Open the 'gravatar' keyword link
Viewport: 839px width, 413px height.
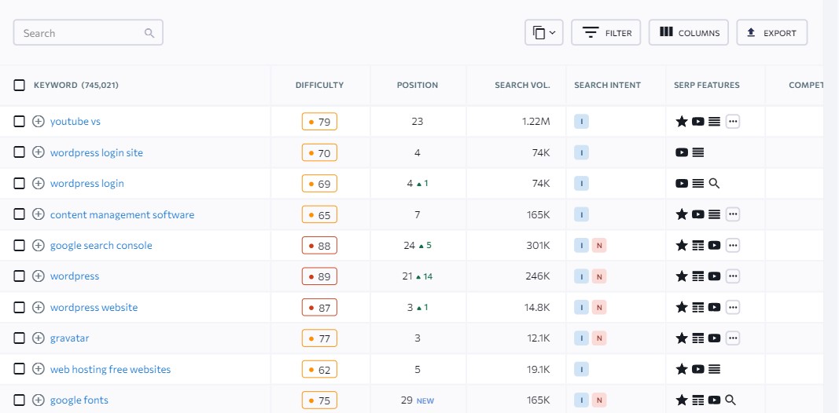pyautogui.click(x=69, y=338)
